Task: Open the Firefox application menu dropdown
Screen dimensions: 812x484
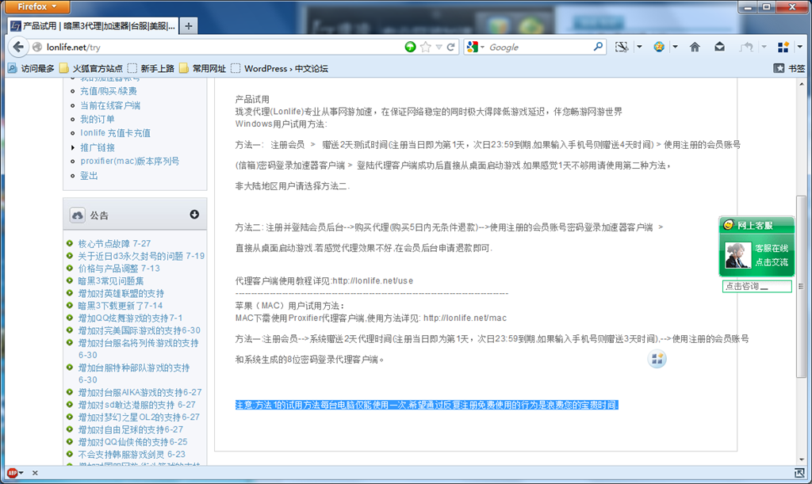Action: point(36,6)
